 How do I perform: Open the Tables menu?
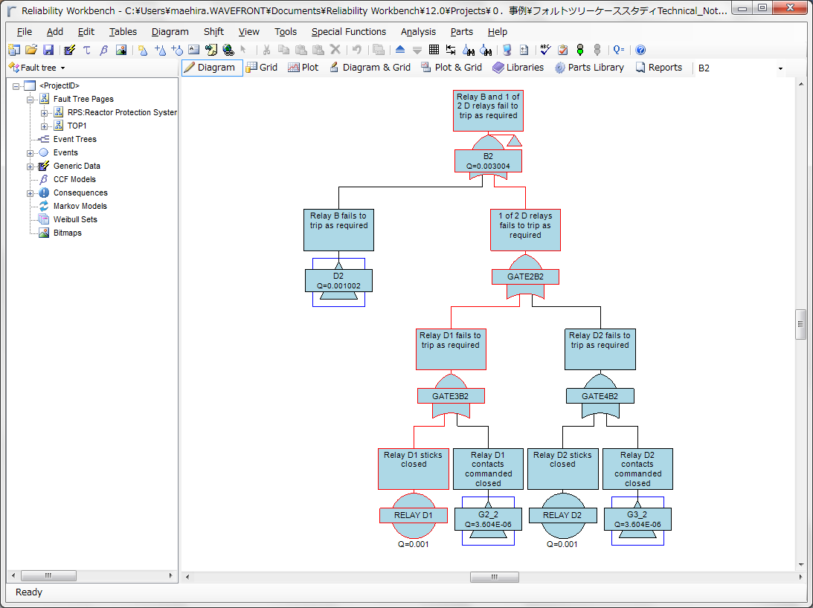tap(123, 32)
